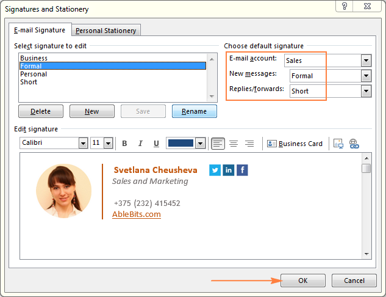This screenshot has height=297, width=386.
Task: Click the Rename button
Action: coord(194,111)
